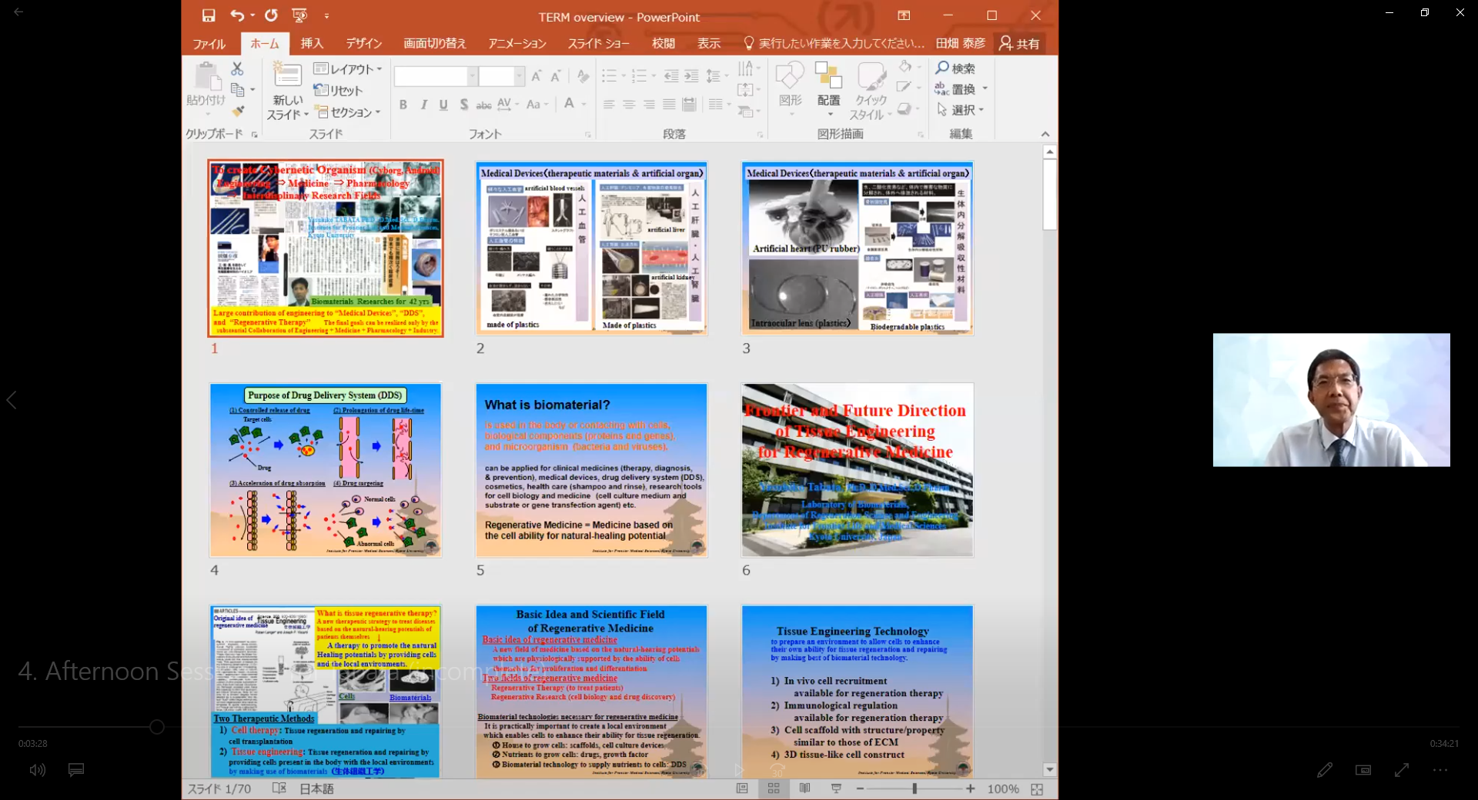Switch to the 挿入 ribbon tab

(x=312, y=43)
